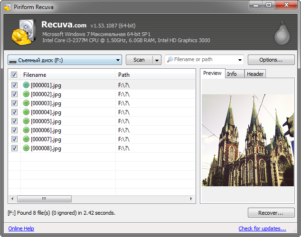Image resolution: width=301 pixels, height=237 pixels.
Task: Uncheck the [000008].jpg checkbox
Action: click(14, 148)
